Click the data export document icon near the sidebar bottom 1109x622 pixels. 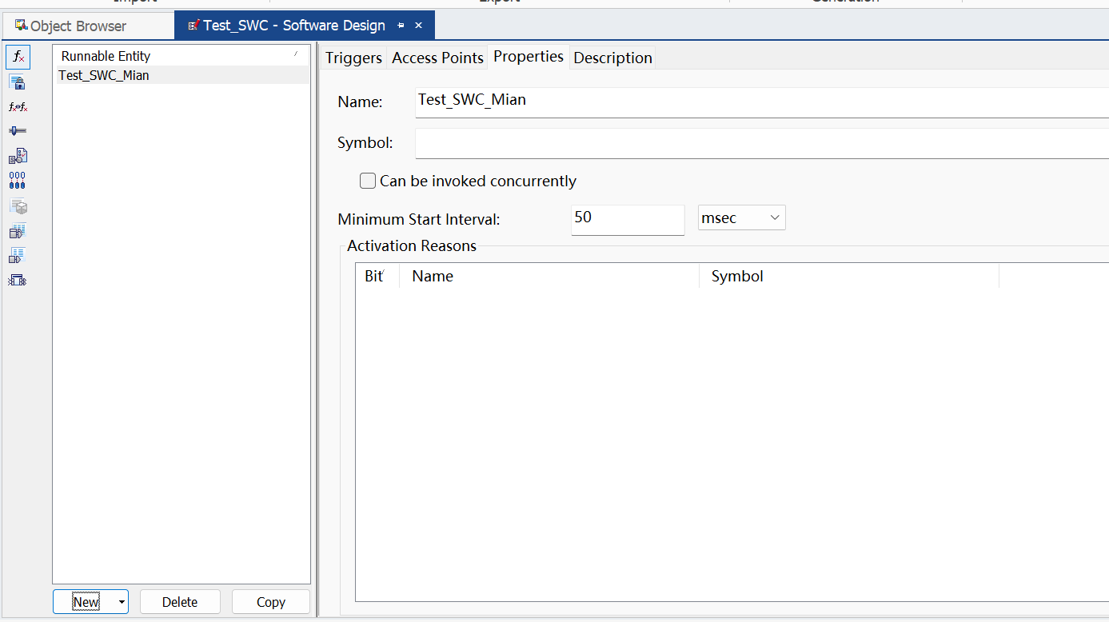point(17,254)
